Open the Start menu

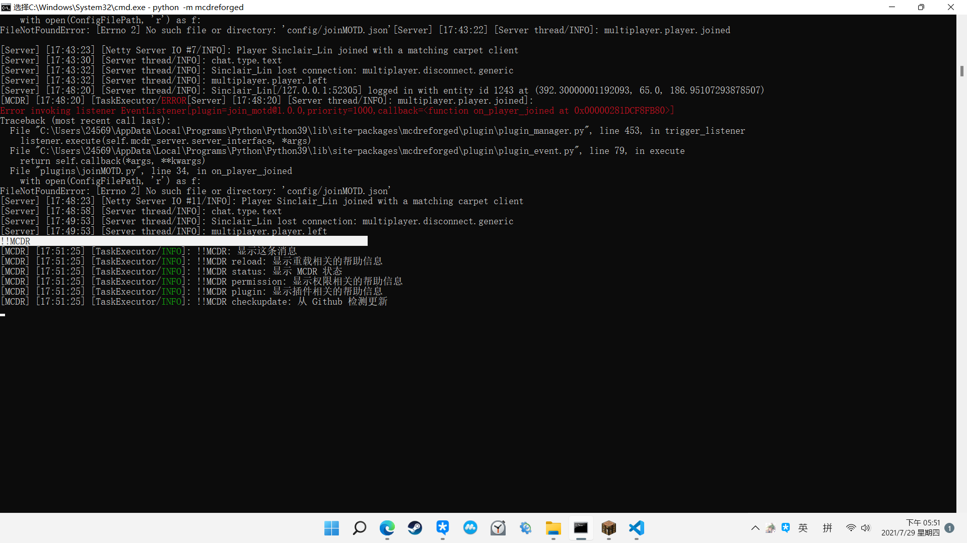[331, 528]
